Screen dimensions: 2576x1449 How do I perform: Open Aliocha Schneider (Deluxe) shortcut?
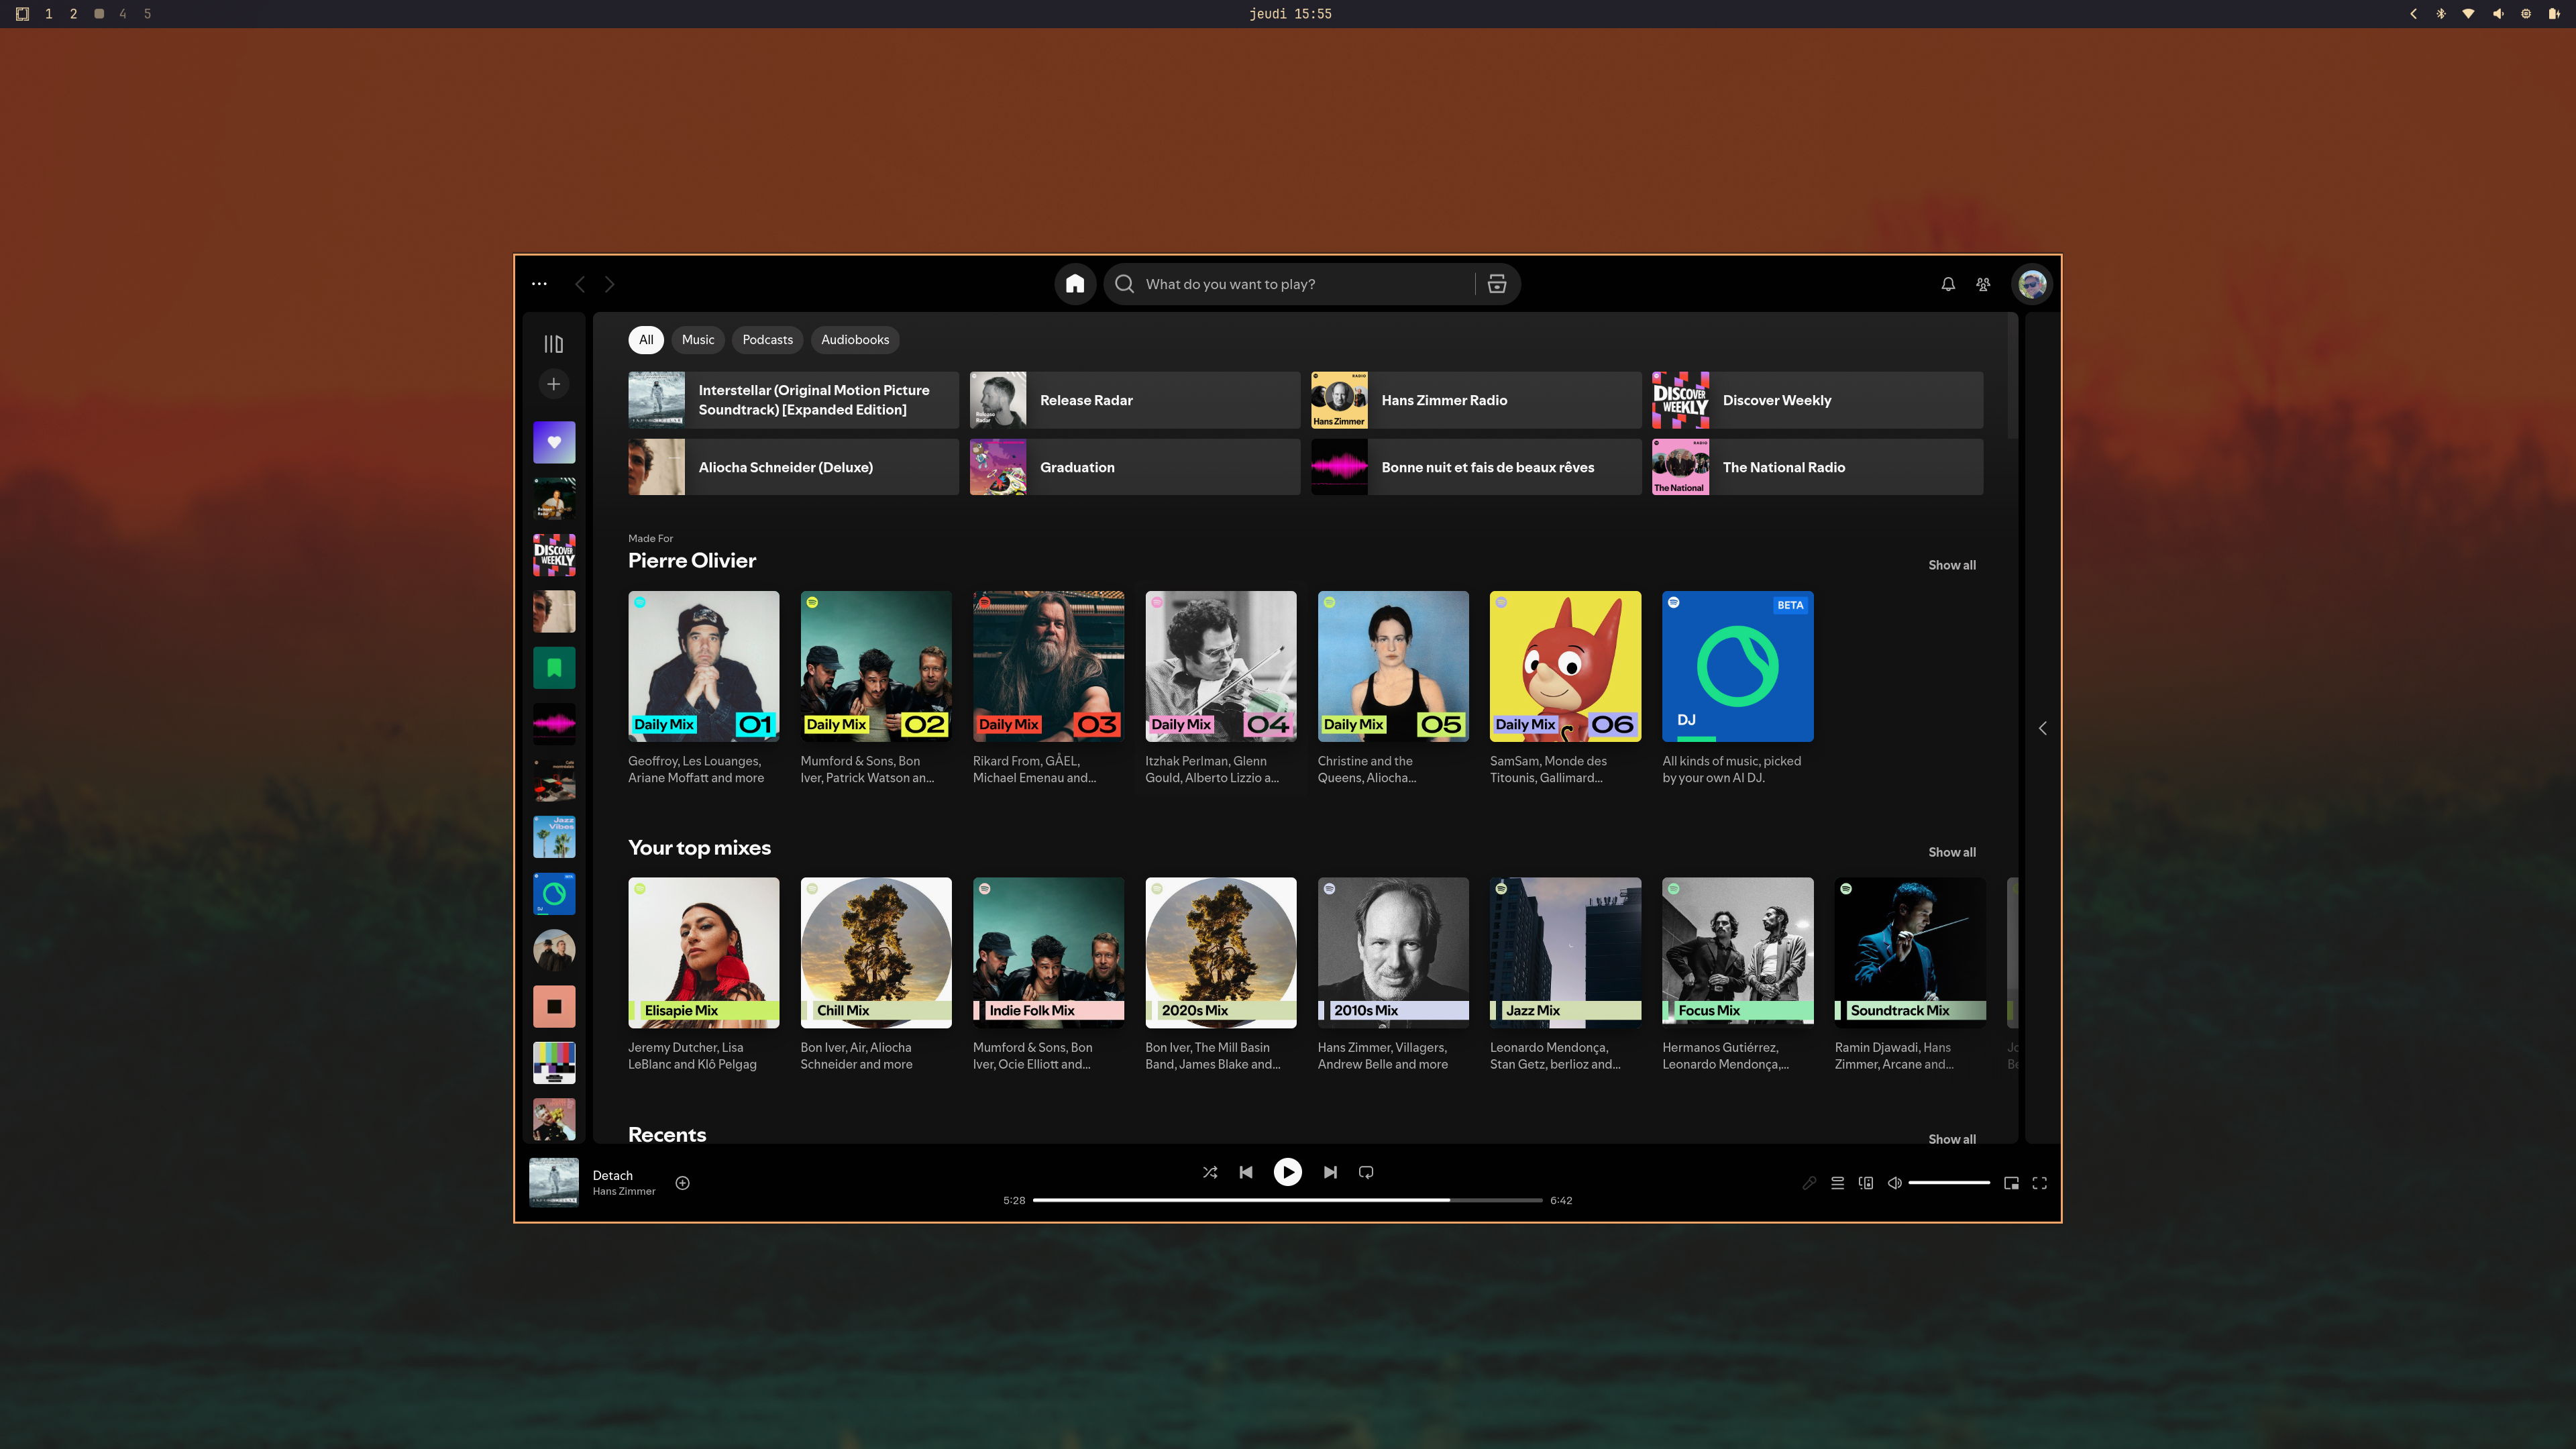coord(793,467)
